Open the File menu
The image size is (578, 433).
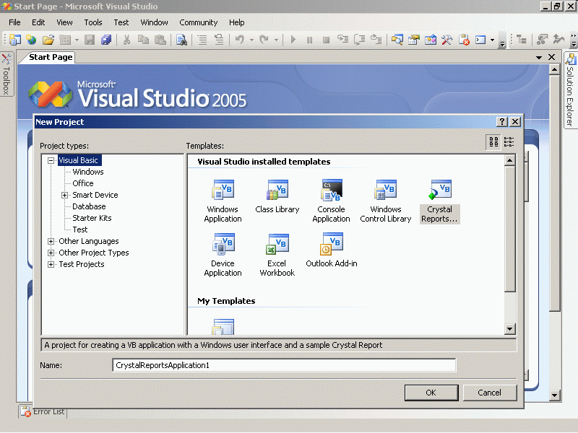(x=14, y=22)
